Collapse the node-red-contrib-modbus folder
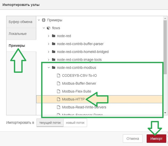168x146 pixels. (x=49, y=68)
